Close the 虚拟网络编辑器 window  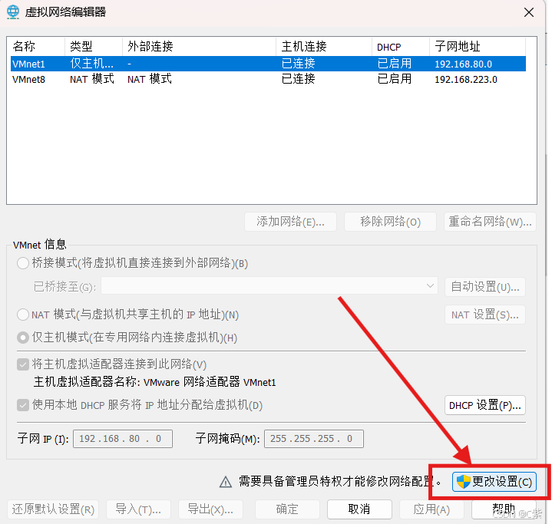click(x=528, y=13)
